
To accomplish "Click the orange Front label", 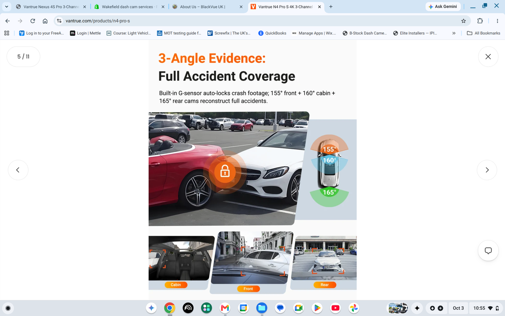I will 248,289.
